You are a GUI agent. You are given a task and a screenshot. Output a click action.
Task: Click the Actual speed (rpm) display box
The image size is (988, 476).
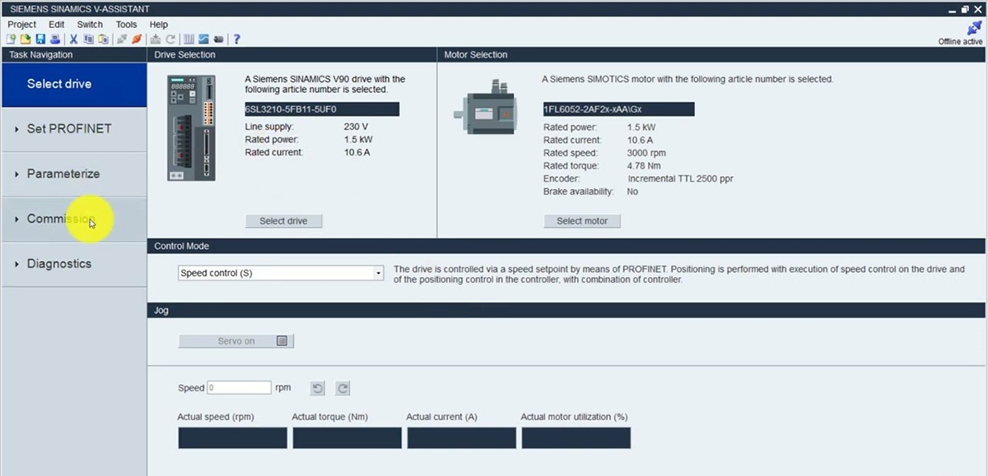pyautogui.click(x=232, y=437)
